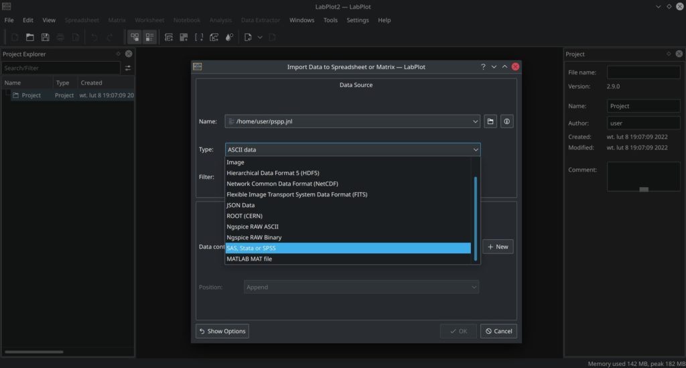Expand the file Name path dropdown
The width and height of the screenshot is (686, 368).
(476, 121)
